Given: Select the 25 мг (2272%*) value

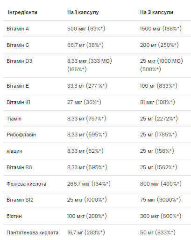Looking at the screenshot, I should pos(159,119).
